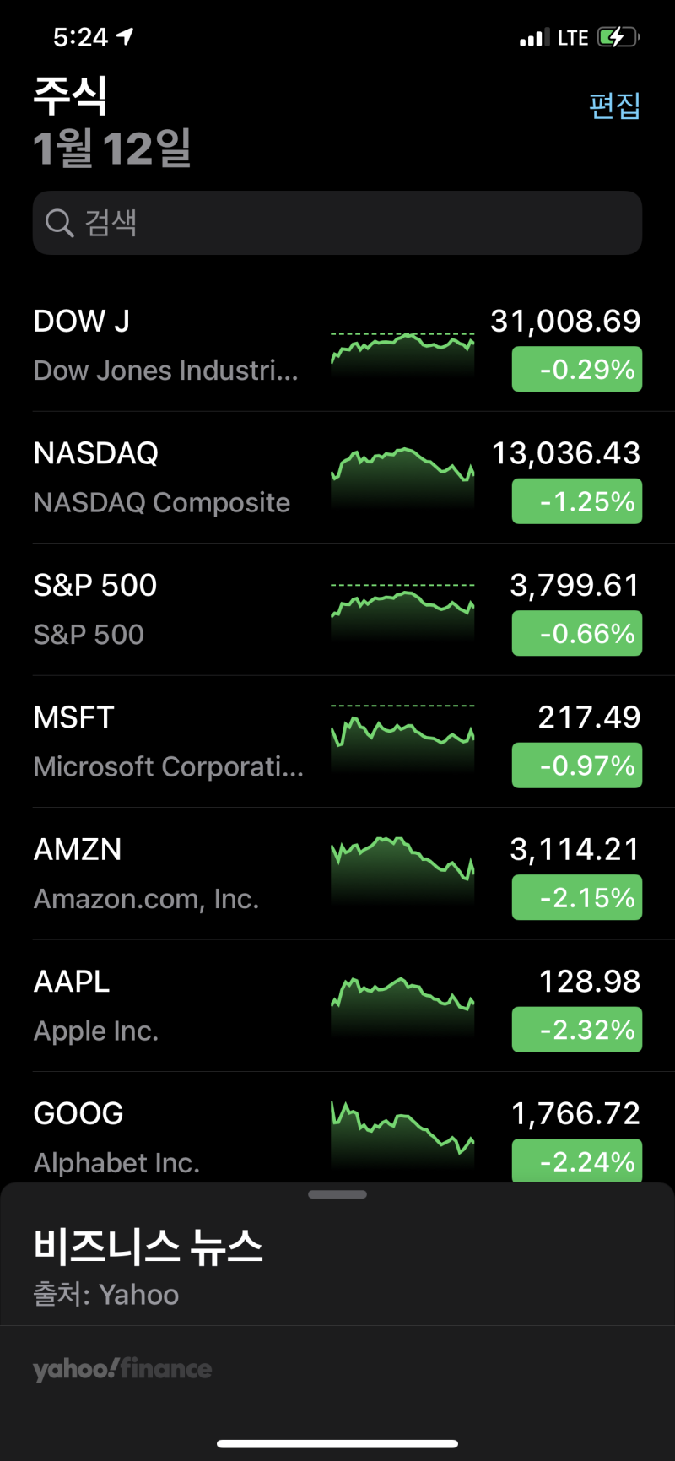Tap the cellular signal bars icon
Viewport: 675px width, 1461px height.
click(x=534, y=38)
